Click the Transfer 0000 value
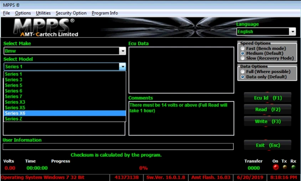Image resolution: width=301 pixels, height=181 pixels. click(x=254, y=168)
